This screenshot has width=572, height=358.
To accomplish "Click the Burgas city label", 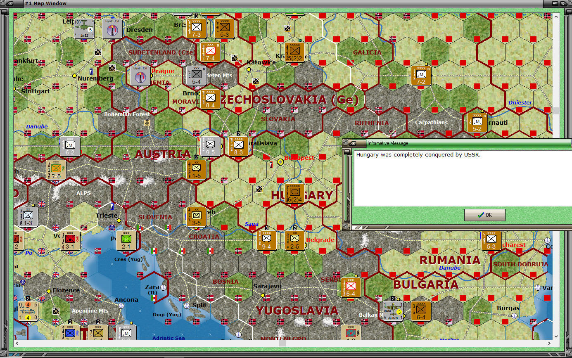I will [x=508, y=308].
